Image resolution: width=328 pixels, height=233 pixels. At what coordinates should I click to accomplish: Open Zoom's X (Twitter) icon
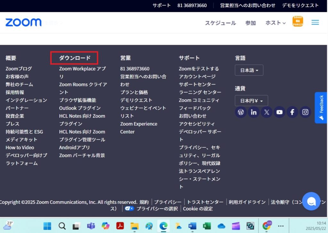point(266,112)
